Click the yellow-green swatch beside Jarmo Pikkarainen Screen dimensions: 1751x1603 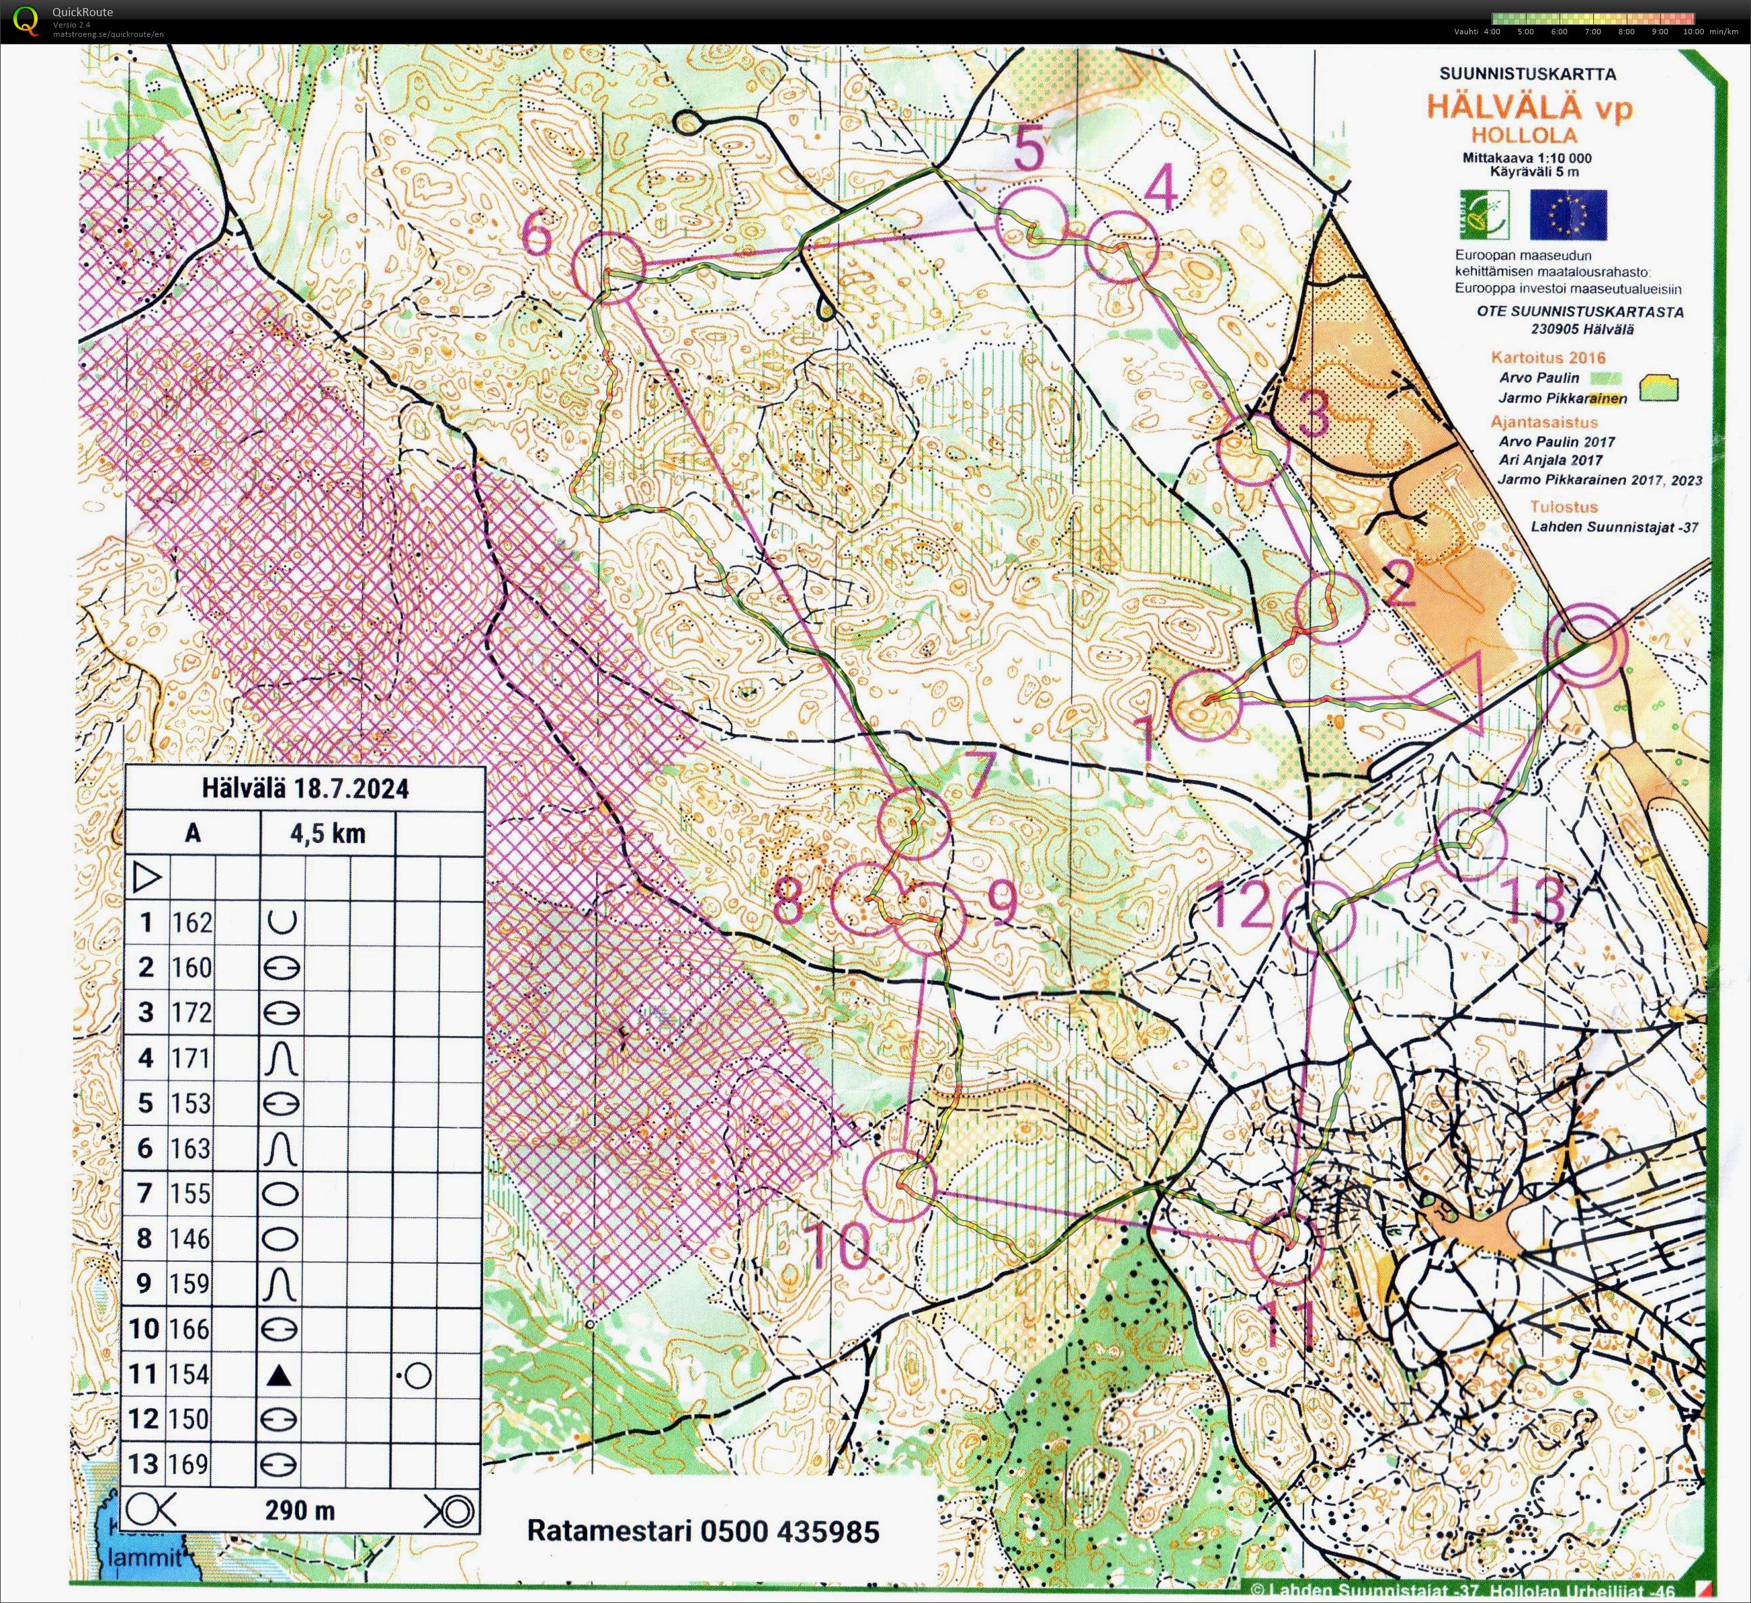tap(1659, 388)
